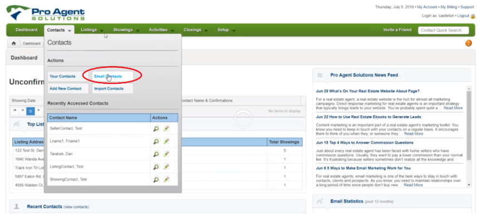Expand the Activities menu arrow
480x215 pixels.
point(173,31)
